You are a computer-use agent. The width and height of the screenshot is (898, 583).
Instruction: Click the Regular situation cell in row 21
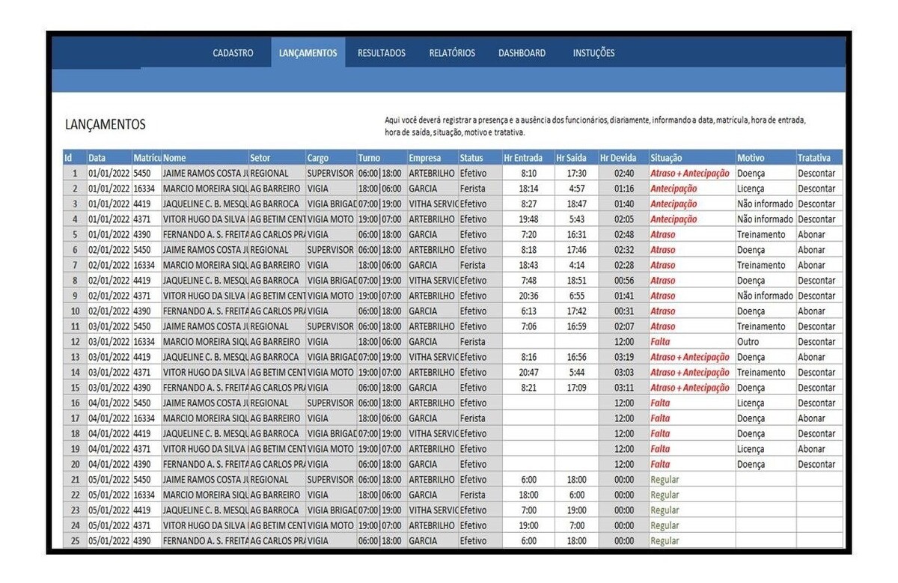coord(691,480)
